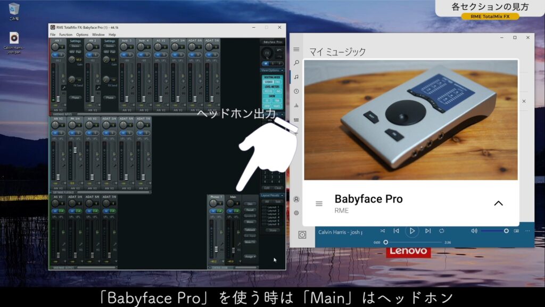Open routing arrow below ADAT 7/8 output fader
Image resolution: width=545 pixels, height=307 pixels.
115,261
